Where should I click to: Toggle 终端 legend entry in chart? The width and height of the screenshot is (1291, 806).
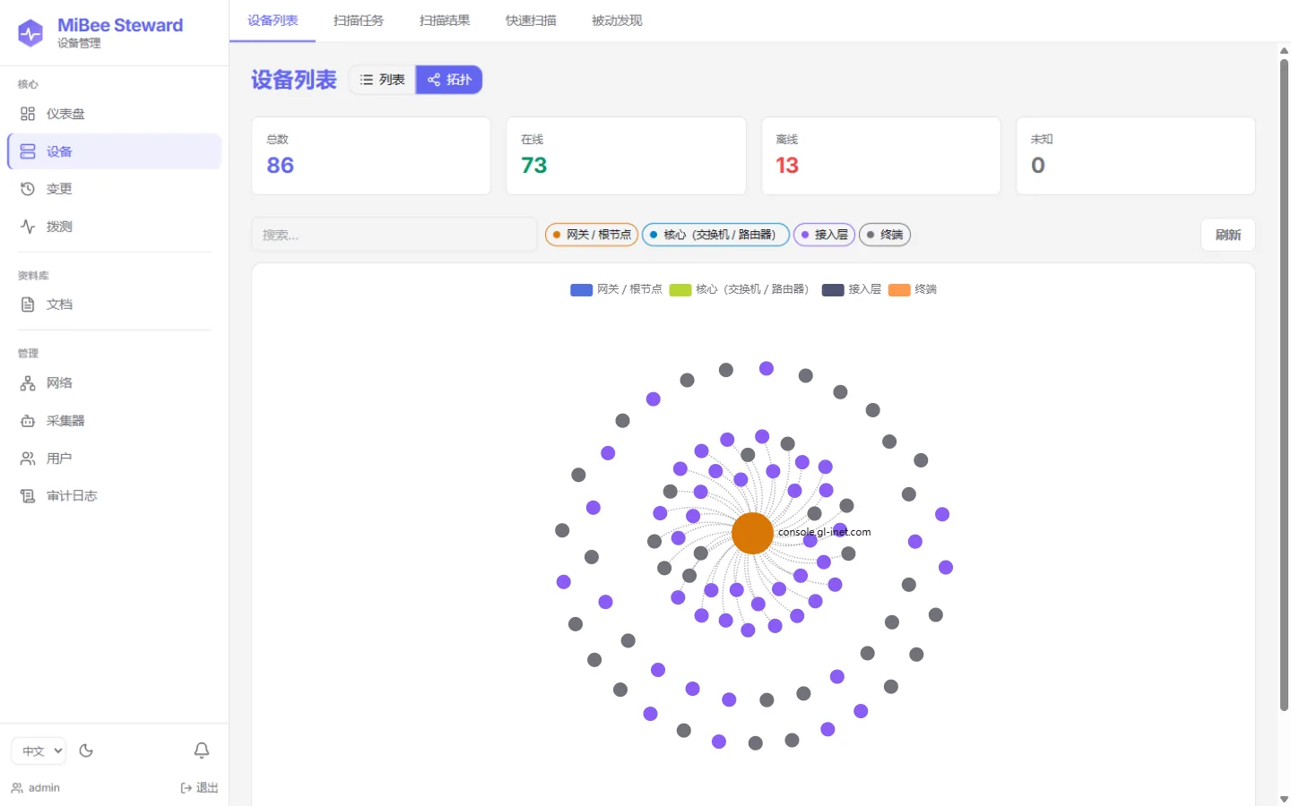pyautogui.click(x=913, y=289)
